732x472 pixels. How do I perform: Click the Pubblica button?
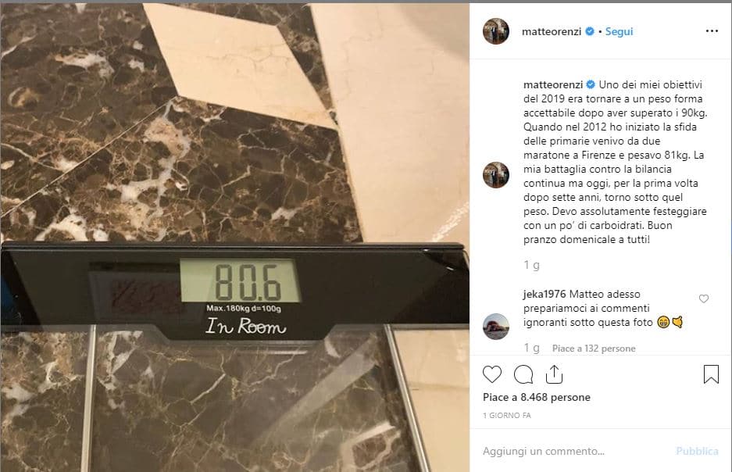[697, 451]
